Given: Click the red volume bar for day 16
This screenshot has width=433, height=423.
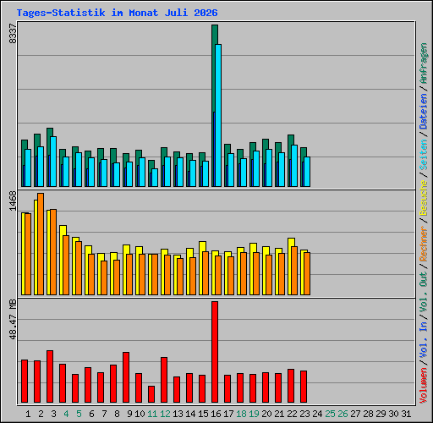Looking at the screenshot, I should click(x=215, y=352).
